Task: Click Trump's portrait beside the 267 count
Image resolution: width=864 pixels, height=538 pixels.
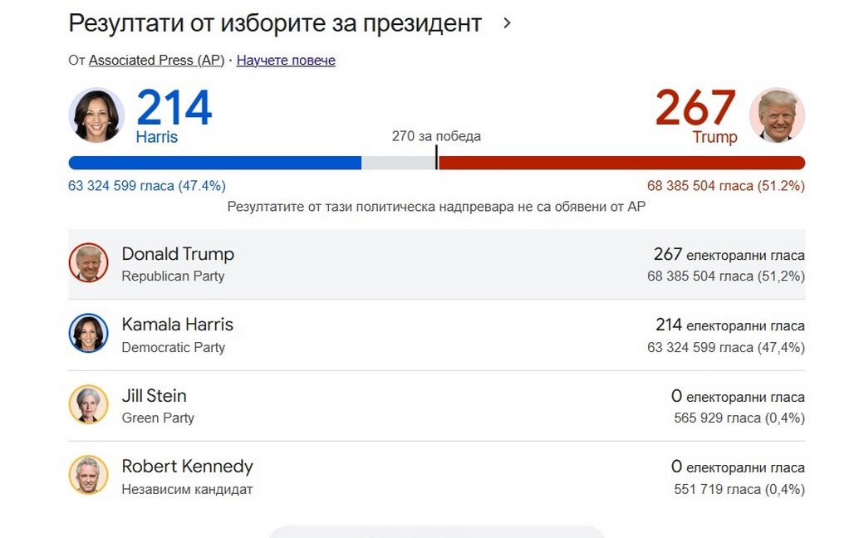Action: tap(777, 115)
